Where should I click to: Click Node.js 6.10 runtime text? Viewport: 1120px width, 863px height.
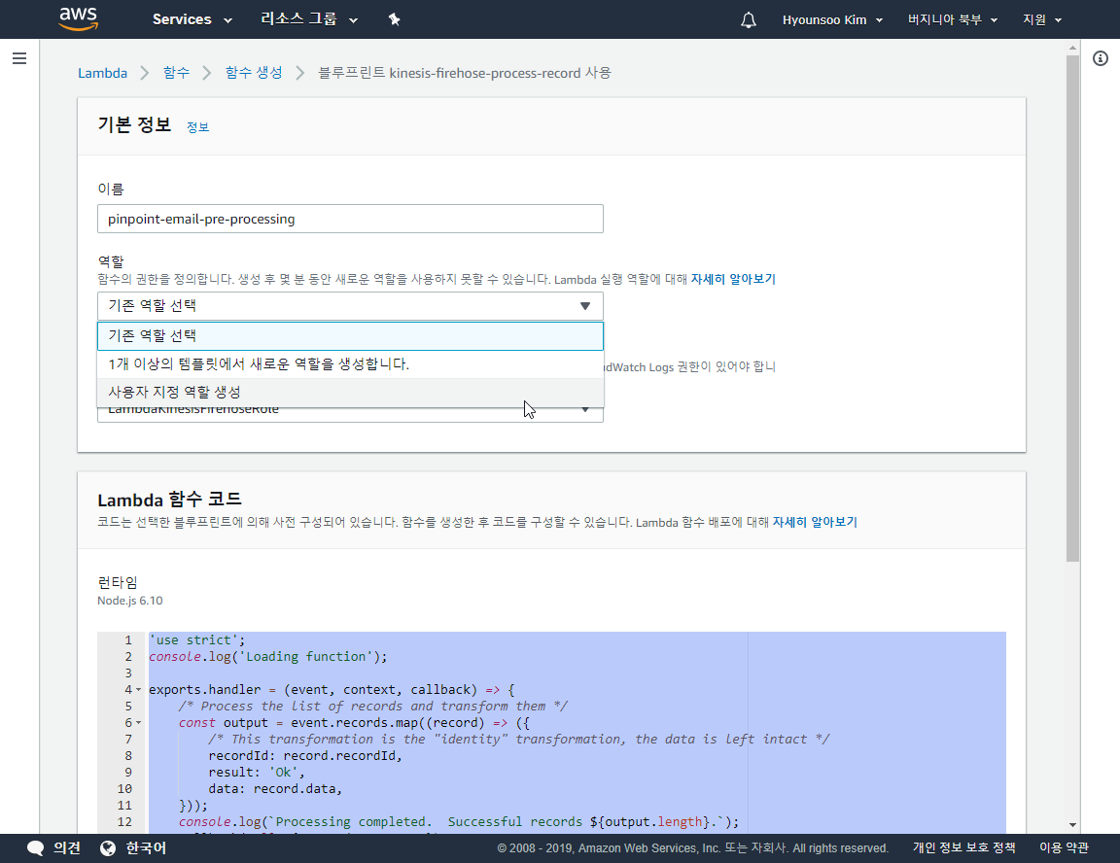(x=130, y=601)
